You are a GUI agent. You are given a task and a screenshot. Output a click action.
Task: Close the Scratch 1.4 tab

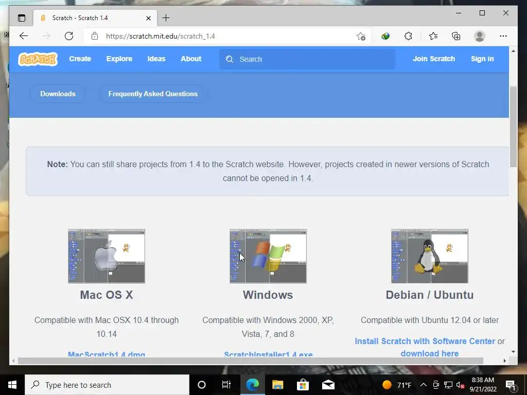(148, 18)
